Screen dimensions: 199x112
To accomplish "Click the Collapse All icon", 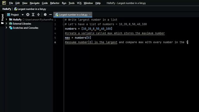I will [x=38, y=15].
